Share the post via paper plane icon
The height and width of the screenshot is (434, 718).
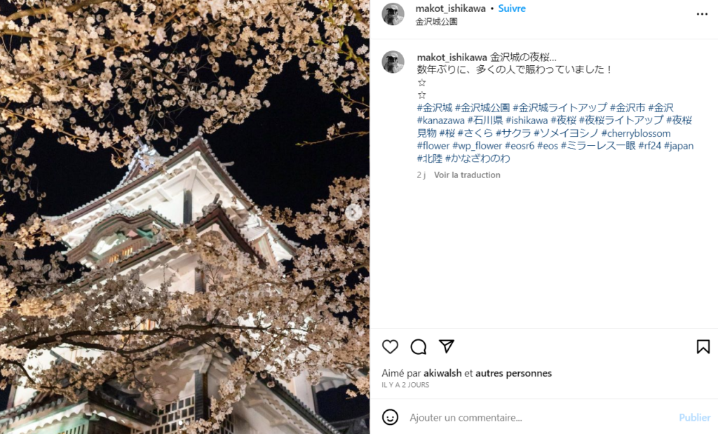pyautogui.click(x=447, y=346)
